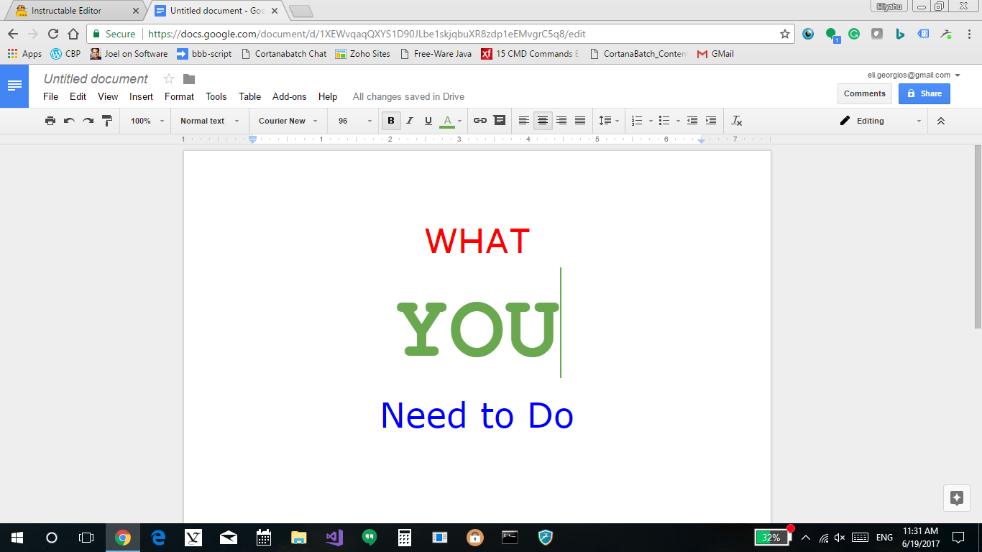The width and height of the screenshot is (982, 552).
Task: Open the 100% zoom dropdown
Action: [147, 121]
